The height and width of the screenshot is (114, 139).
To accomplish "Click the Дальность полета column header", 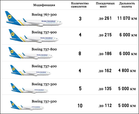I will pos(127,5).
